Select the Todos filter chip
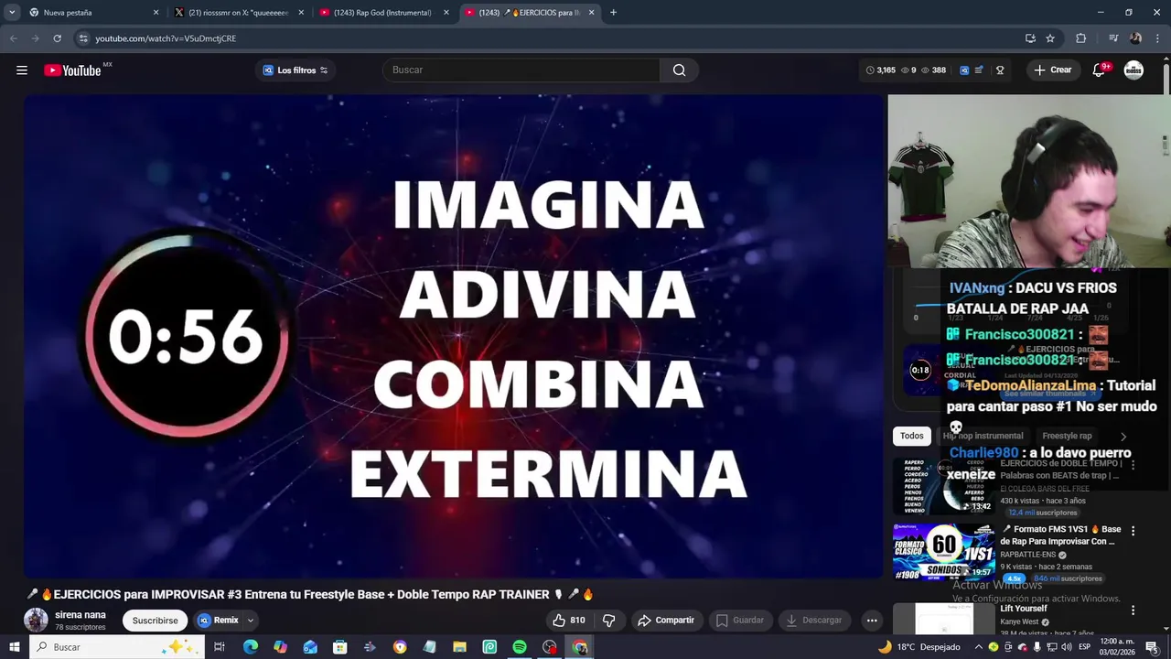1171x659 pixels. (911, 436)
